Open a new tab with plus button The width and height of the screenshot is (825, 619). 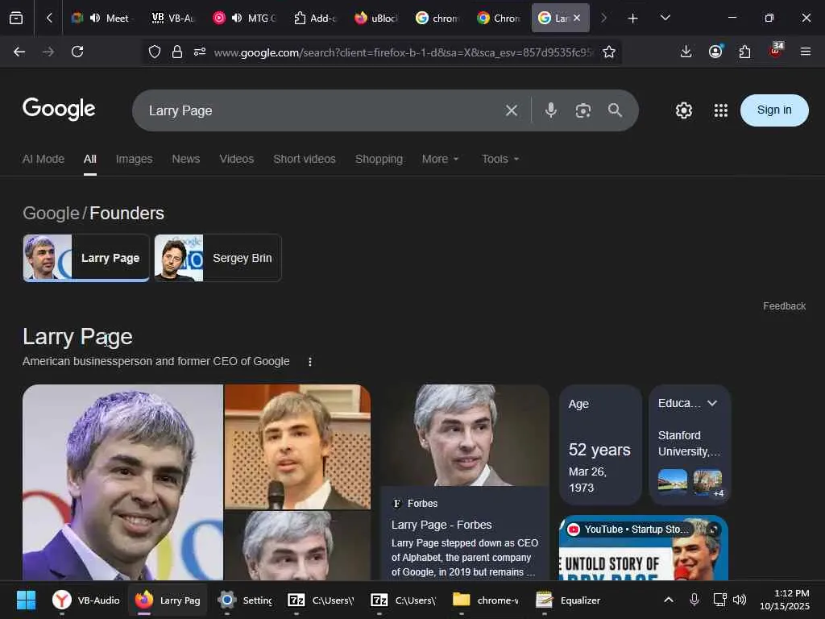(x=633, y=19)
